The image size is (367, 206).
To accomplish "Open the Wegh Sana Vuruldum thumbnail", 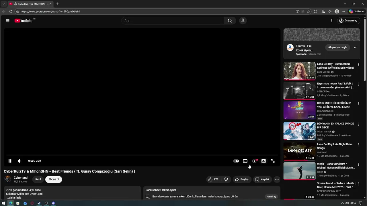I will coord(299,171).
